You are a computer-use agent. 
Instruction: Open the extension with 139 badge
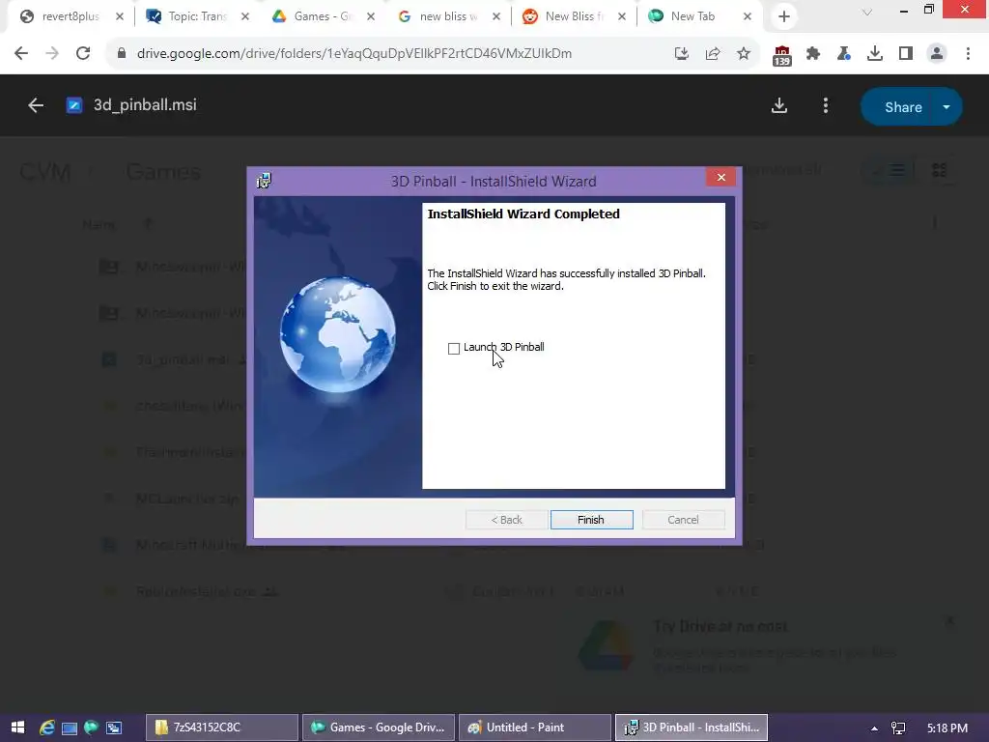click(782, 55)
